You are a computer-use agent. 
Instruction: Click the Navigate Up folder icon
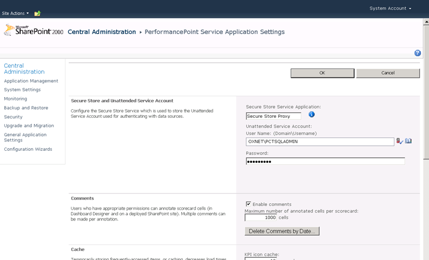click(x=37, y=13)
